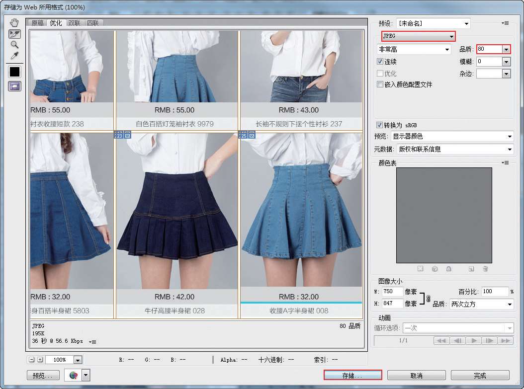Select the Eyedropper tool
Screen dimensions: 524x389
[15, 55]
